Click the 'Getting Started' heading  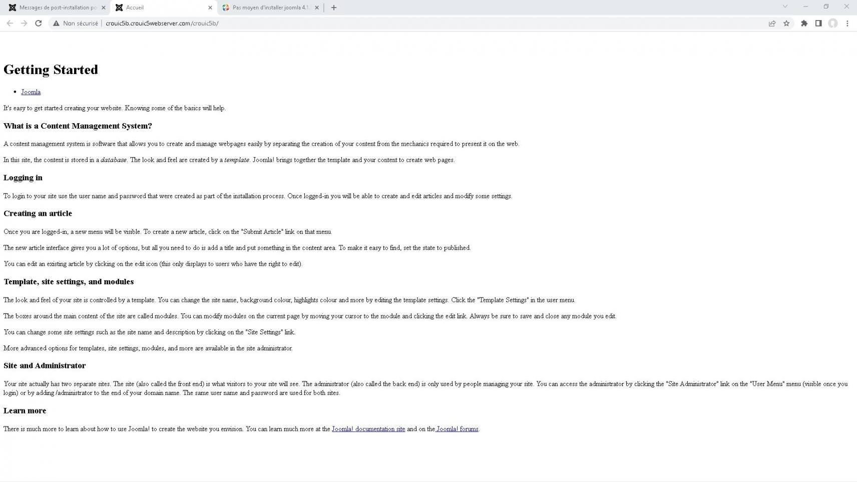[x=51, y=70]
